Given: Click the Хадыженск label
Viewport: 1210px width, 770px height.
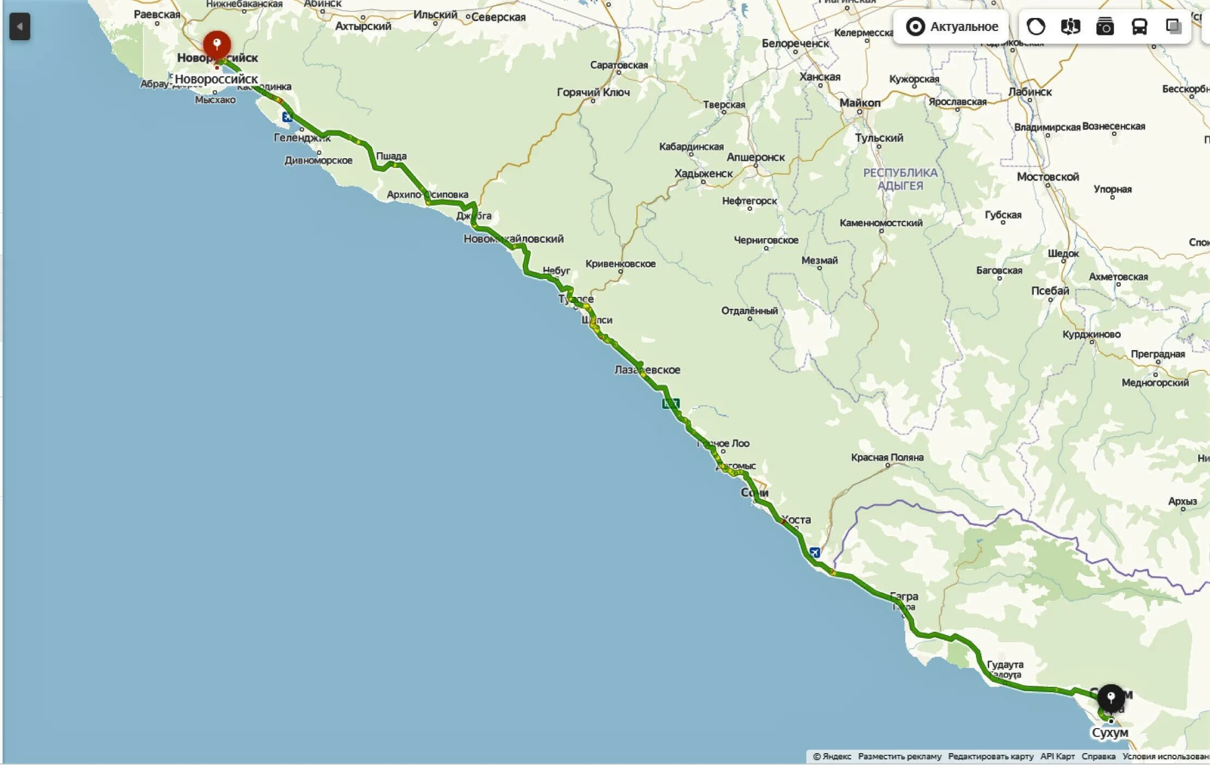Looking at the screenshot, I should coord(703,173).
